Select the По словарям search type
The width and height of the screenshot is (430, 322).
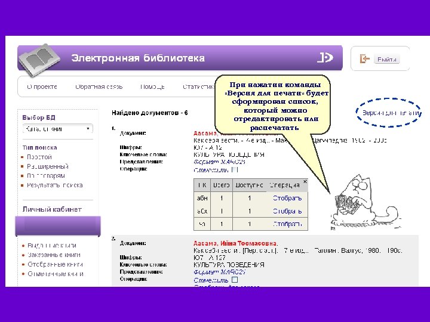click(x=46, y=175)
